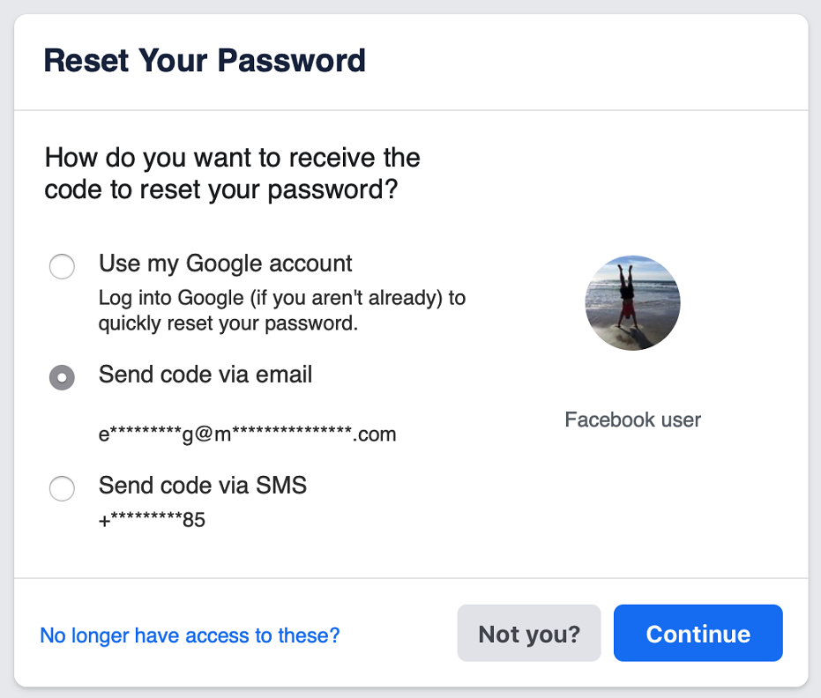This screenshot has height=698, width=821.
Task: Click the question about receiving the code
Action: [x=232, y=173]
